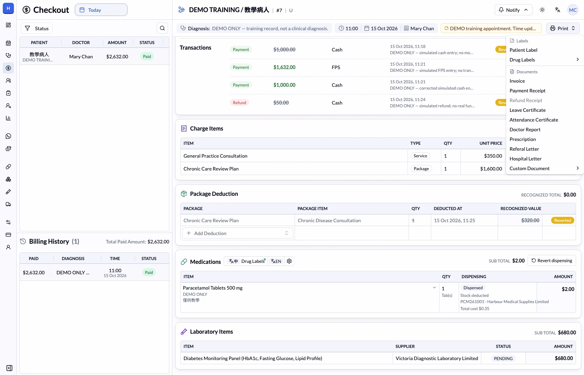Select the patient row for Mary Chan

coord(94,57)
